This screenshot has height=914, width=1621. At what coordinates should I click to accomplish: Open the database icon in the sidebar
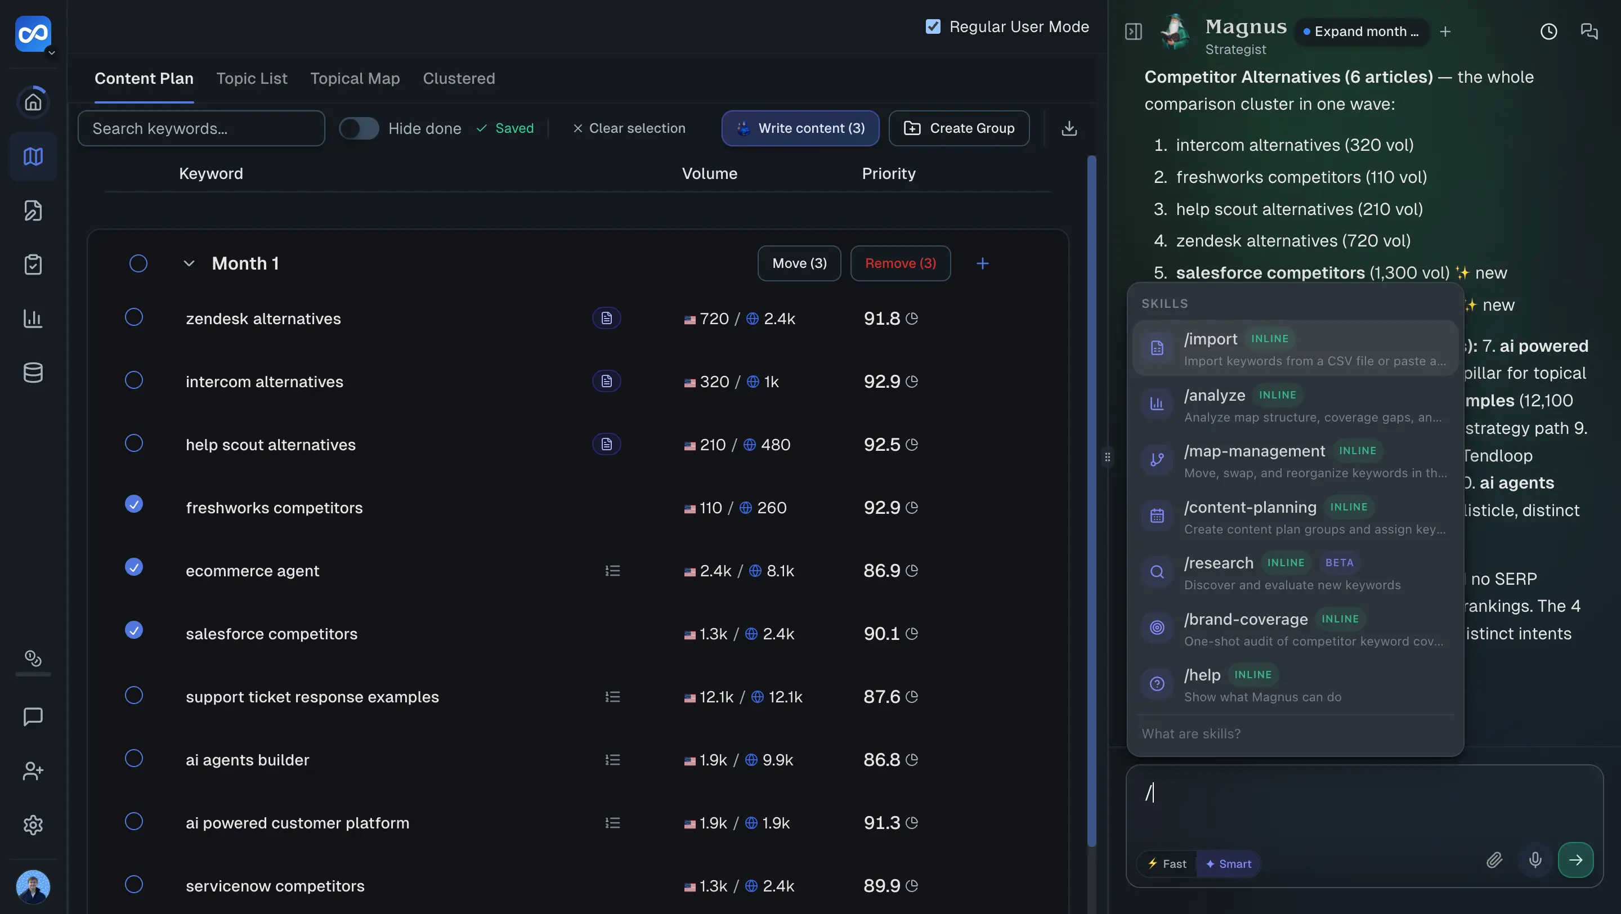pos(33,373)
